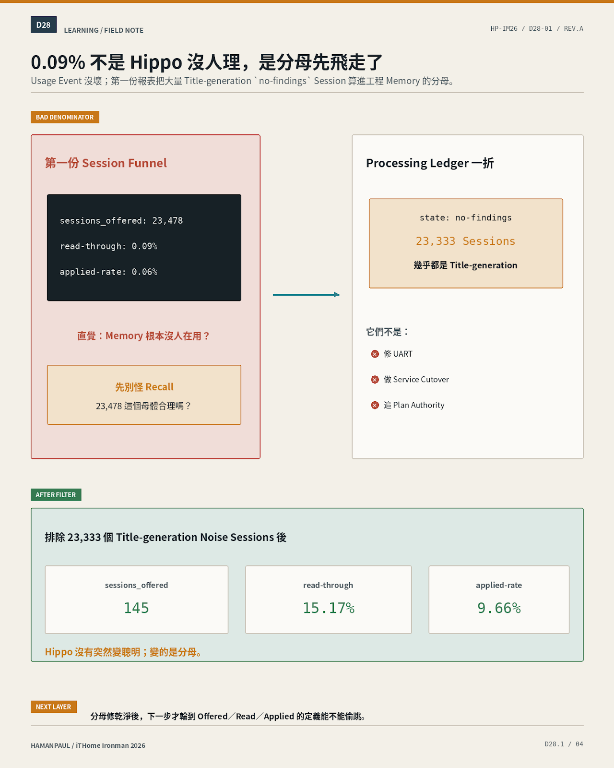Click the footer HAMANPAUL / iThome Ironman 2026
Viewport: 614px width, 768px height.
coord(88,745)
